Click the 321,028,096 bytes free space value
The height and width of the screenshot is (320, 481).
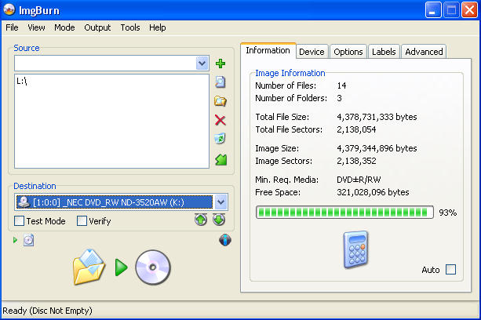(373, 192)
